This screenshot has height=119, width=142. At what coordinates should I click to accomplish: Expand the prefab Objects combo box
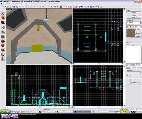tap(134, 77)
